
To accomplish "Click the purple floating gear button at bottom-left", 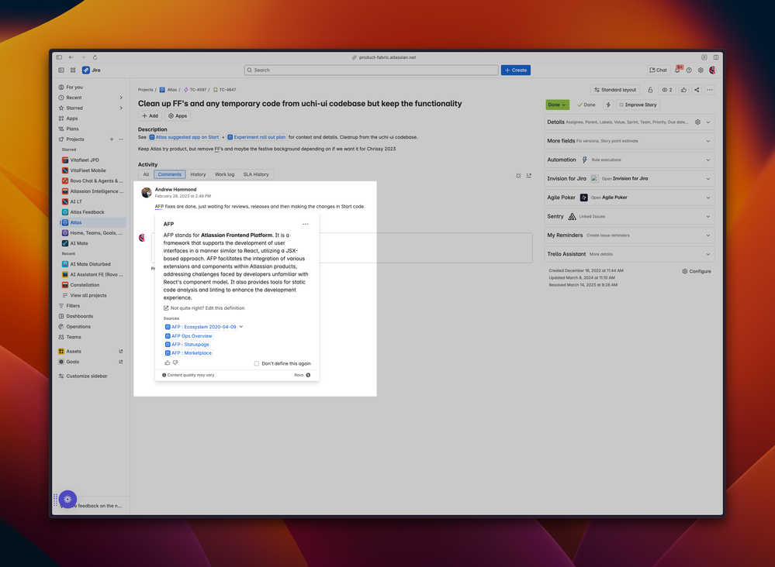I will (x=67, y=499).
